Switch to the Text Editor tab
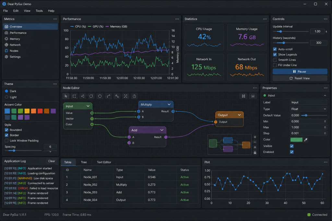This screenshot has width=332, height=221. tap(104, 162)
